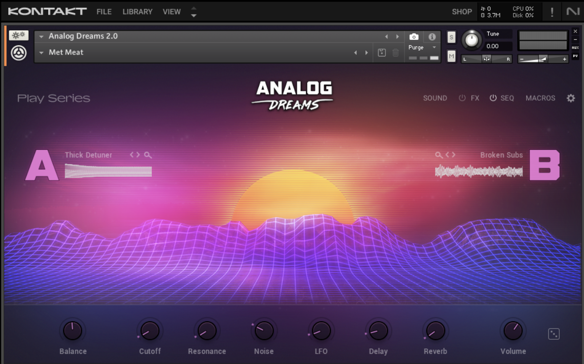
Task: Click the Cutoff knob
Action: pos(150,331)
